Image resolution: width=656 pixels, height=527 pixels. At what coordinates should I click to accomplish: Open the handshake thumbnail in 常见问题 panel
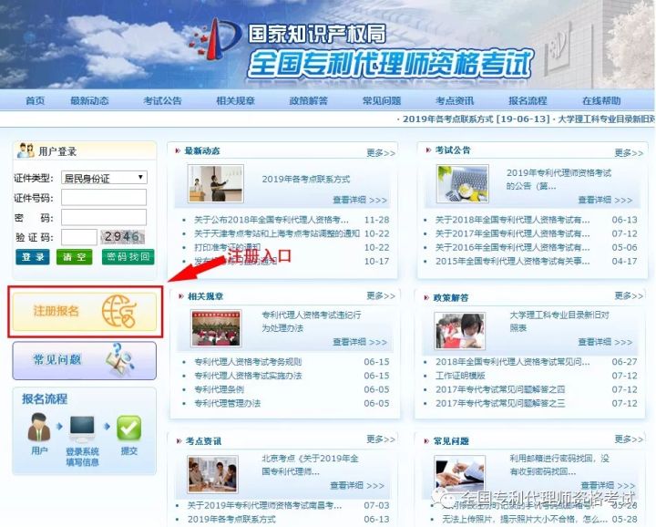point(460,473)
